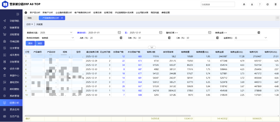Open the tab list icon at the right edge
This screenshot has width=280, height=122.
click(277, 18)
